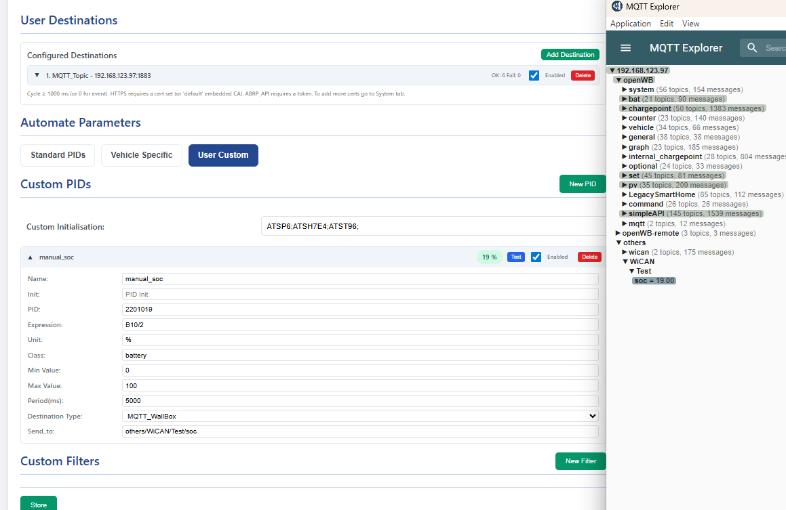Collapse the manual_soc PID panel
Image resolution: width=786 pixels, height=510 pixels.
[30, 257]
